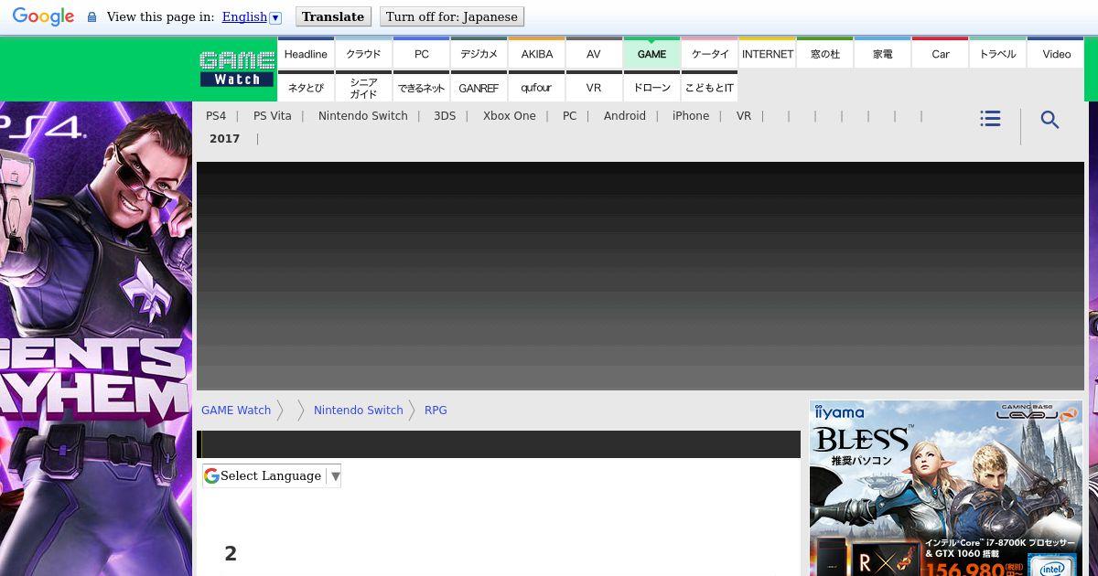Image resolution: width=1098 pixels, height=576 pixels.
Task: Open the hamburger list menu icon
Action: pyautogui.click(x=990, y=119)
